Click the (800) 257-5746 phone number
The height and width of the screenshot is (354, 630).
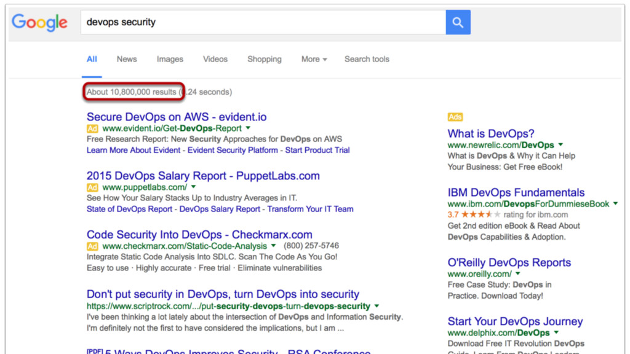point(311,246)
